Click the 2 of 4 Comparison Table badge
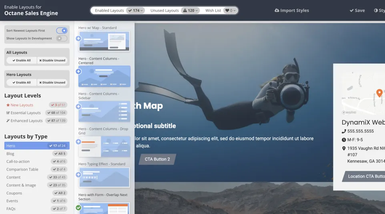The width and height of the screenshot is (385, 214). 59,169
